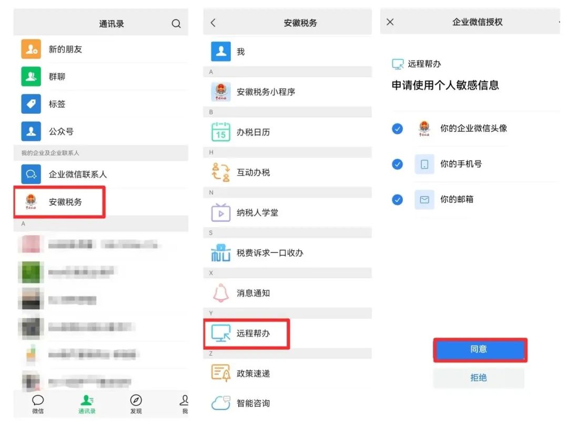Viewport: 568px width, 426px height.
Task: Open 公众号 icon
Action: coord(31,131)
